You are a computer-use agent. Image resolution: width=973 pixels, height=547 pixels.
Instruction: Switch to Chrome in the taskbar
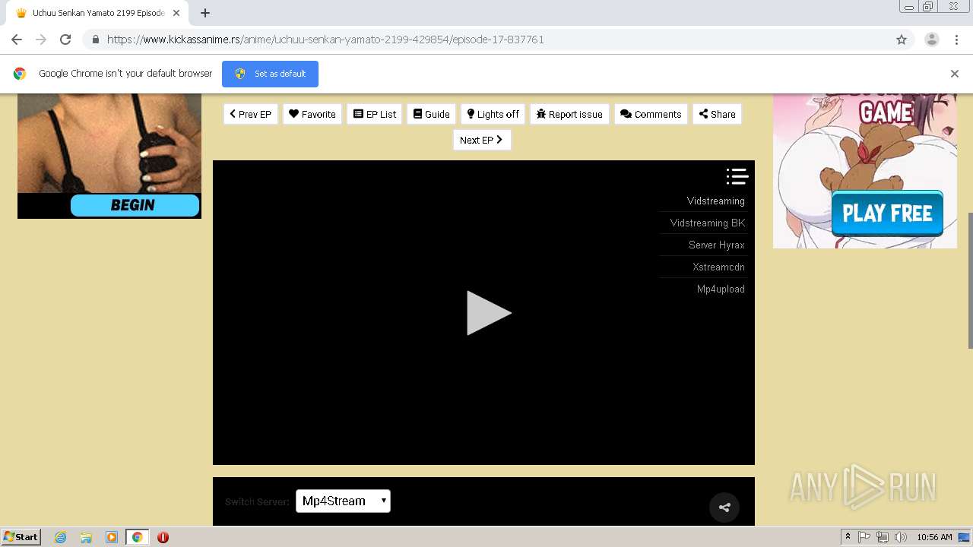tap(138, 537)
